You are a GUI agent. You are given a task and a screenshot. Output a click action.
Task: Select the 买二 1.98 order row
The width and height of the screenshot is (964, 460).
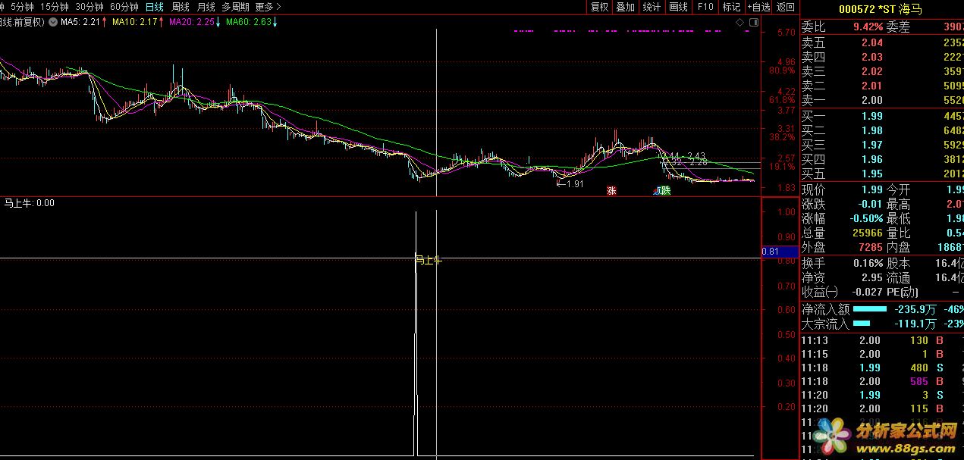click(x=882, y=130)
